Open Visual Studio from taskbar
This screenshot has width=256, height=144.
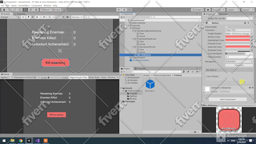(37, 141)
